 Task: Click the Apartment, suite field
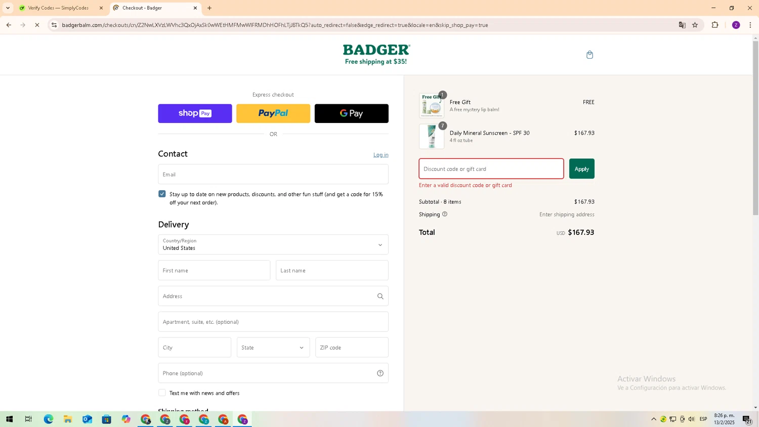pos(273,322)
